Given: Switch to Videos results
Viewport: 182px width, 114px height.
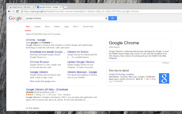Looking at the screenshot, I should point(57,27).
